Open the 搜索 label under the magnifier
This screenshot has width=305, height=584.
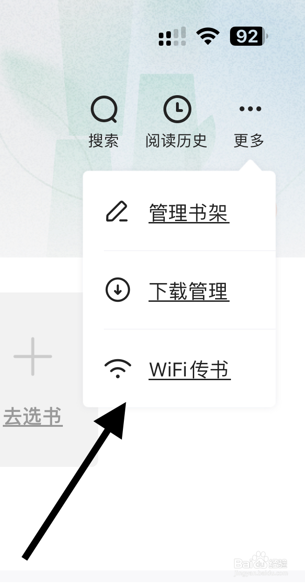click(x=103, y=140)
